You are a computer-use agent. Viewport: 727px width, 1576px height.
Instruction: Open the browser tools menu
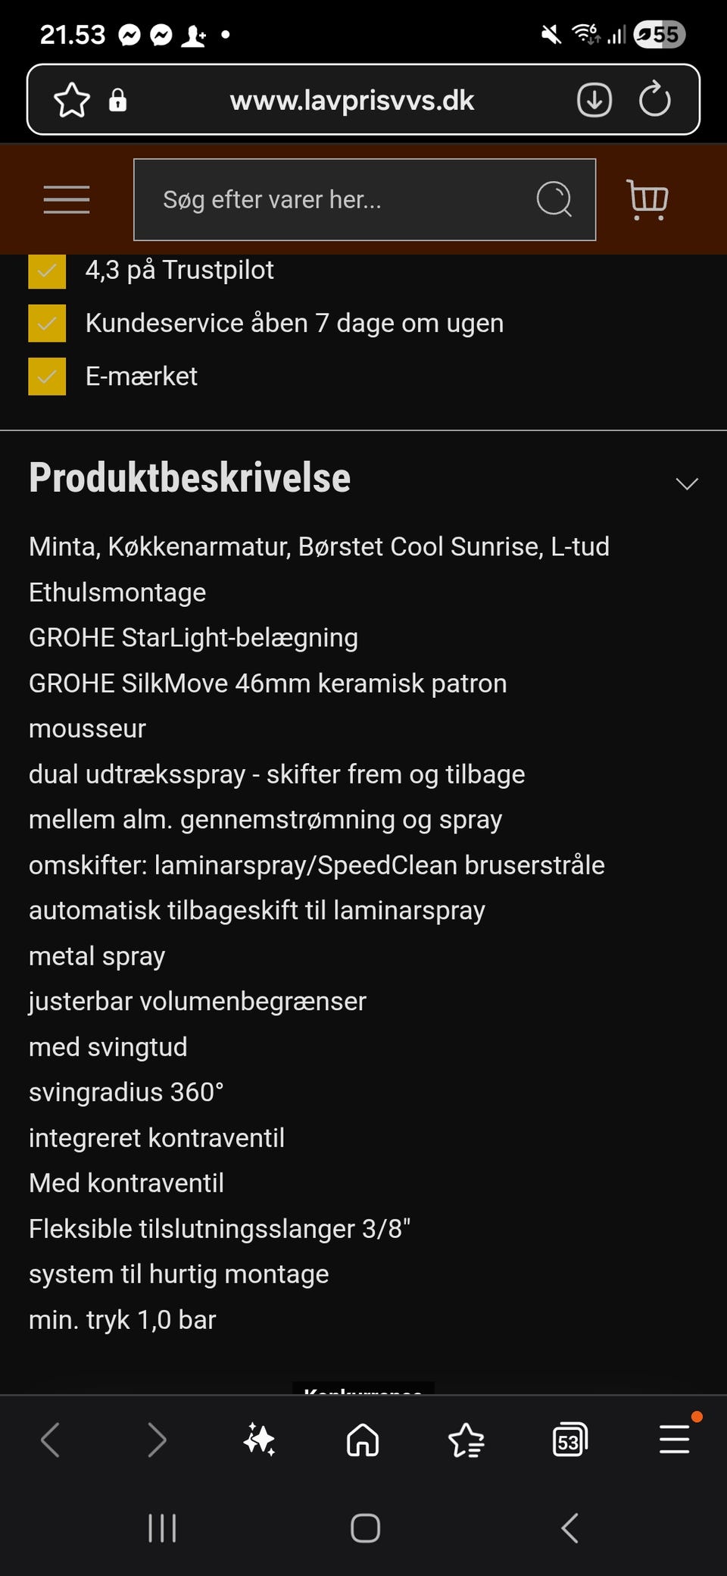[x=674, y=1440]
